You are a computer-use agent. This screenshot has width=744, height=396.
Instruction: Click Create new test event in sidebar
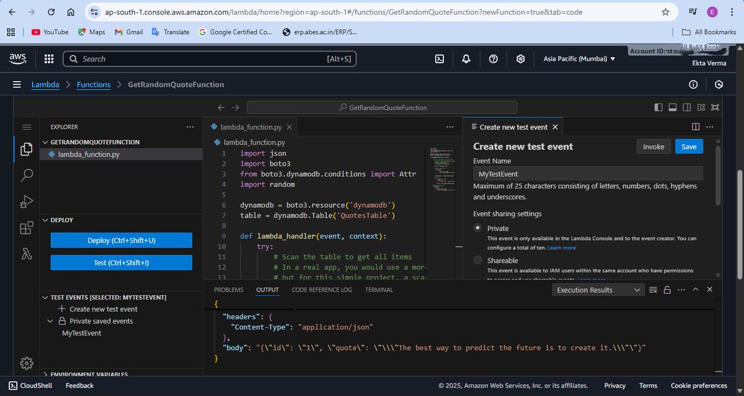104,309
